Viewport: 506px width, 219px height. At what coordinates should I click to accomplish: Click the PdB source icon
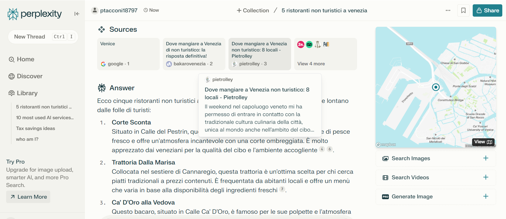click(326, 44)
